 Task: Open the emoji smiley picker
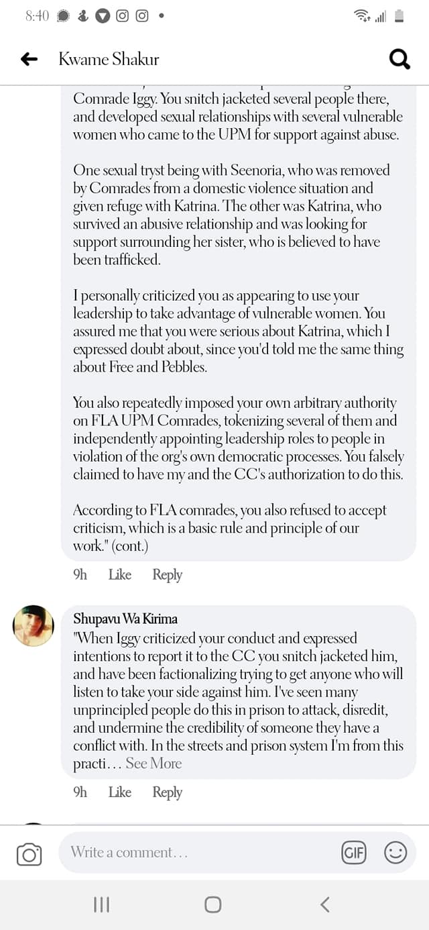(x=395, y=853)
